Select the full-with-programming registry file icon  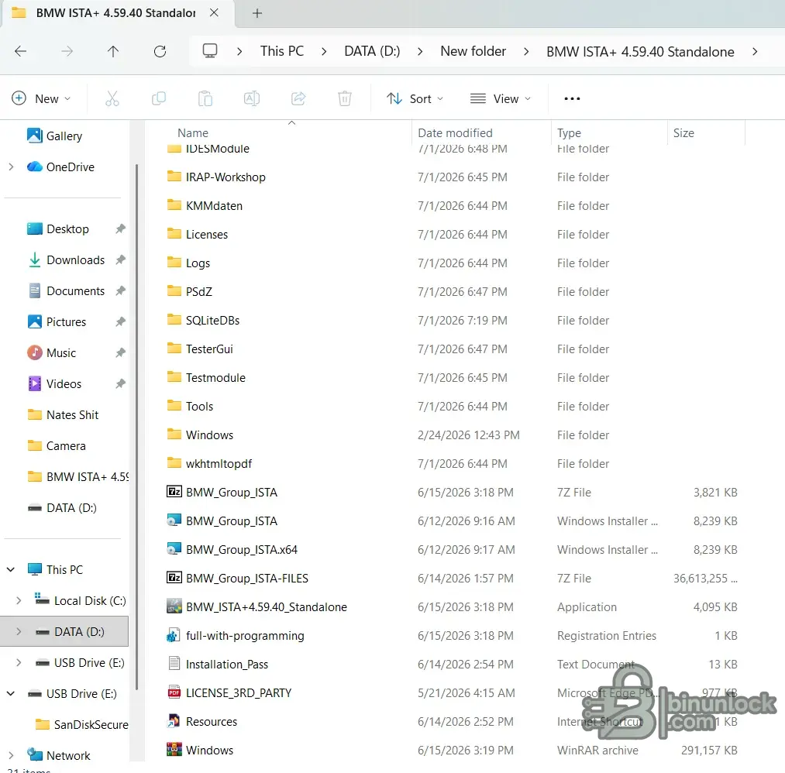click(174, 635)
